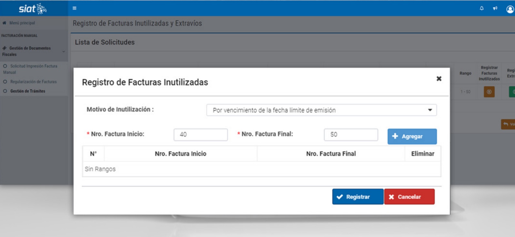Open the notifications bell icon
The width and height of the screenshot is (515, 237).
(x=481, y=8)
